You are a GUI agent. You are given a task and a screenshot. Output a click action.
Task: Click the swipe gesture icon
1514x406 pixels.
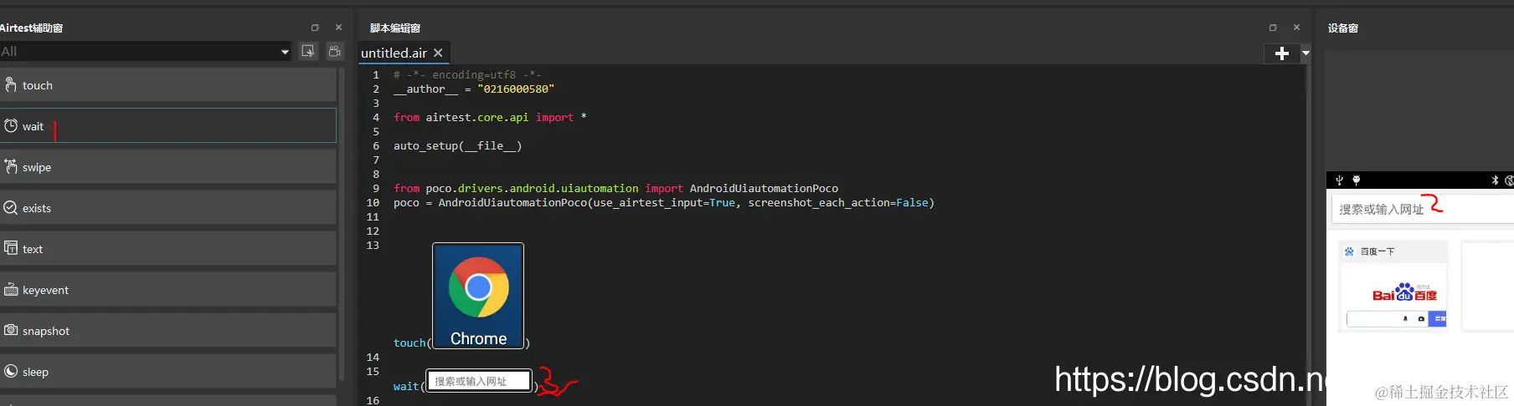point(11,166)
